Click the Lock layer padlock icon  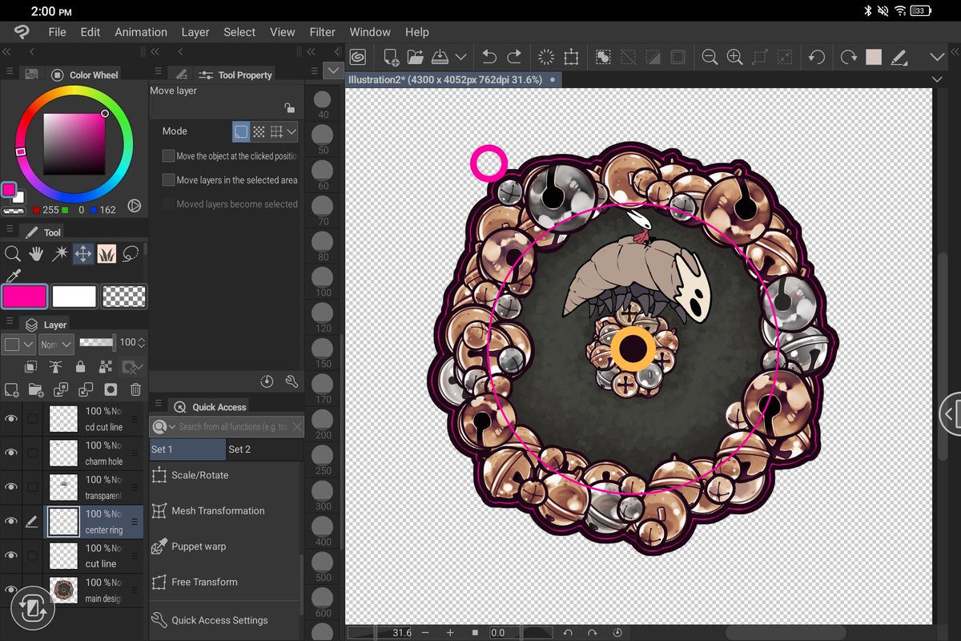pyautogui.click(x=80, y=367)
